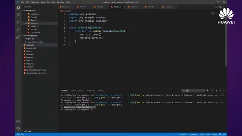Switch to the Main.kt editor tab

(150, 7)
